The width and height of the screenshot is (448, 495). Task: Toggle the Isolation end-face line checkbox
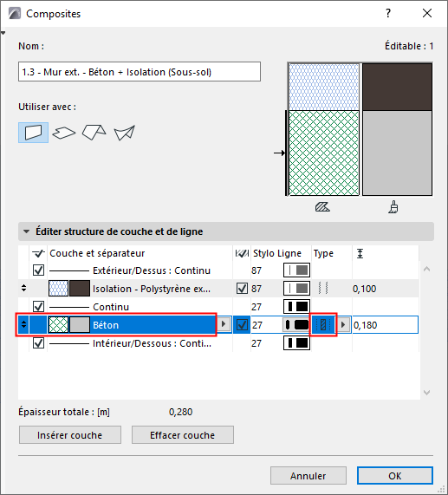click(242, 288)
